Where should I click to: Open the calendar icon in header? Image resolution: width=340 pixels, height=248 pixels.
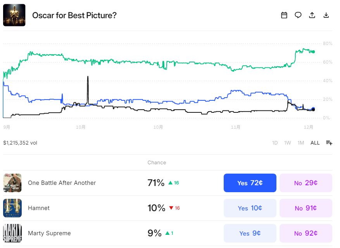click(x=284, y=15)
